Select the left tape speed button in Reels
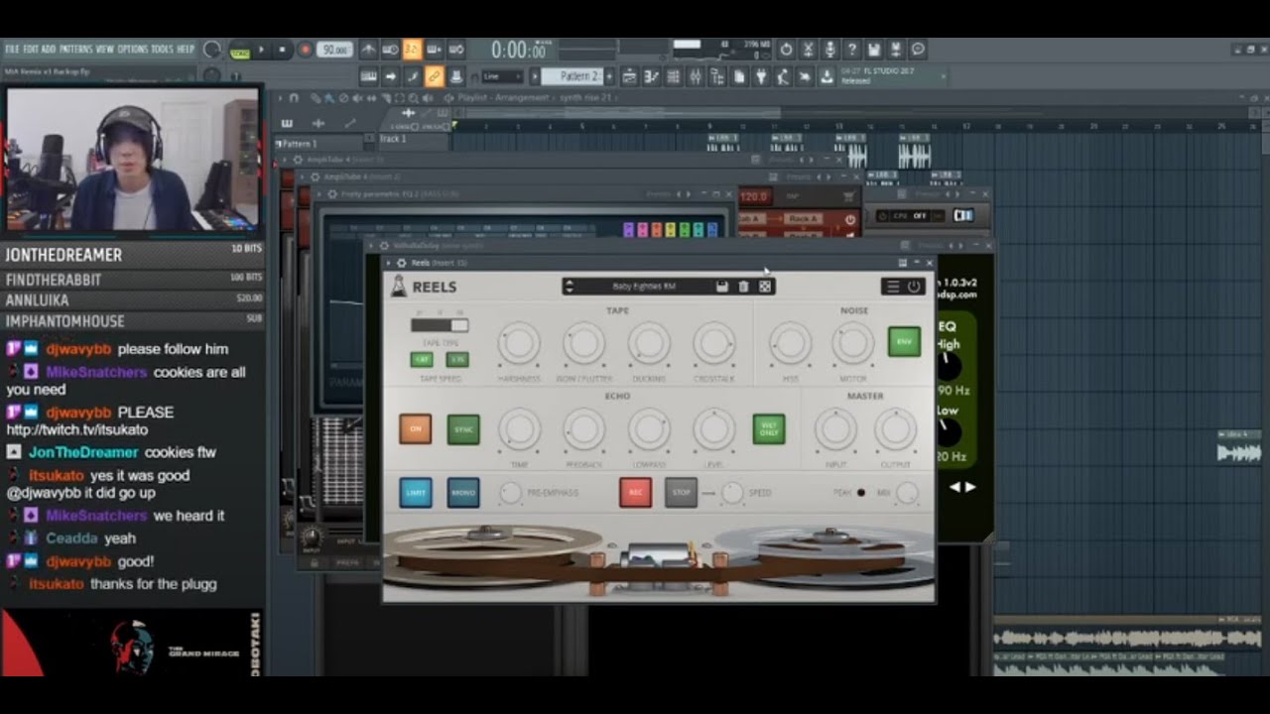This screenshot has height=714, width=1270. 422,359
